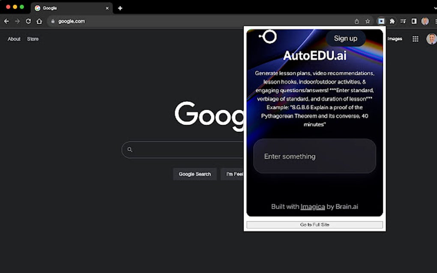
Task: Go to homepage via the home icon
Action: coord(39,21)
